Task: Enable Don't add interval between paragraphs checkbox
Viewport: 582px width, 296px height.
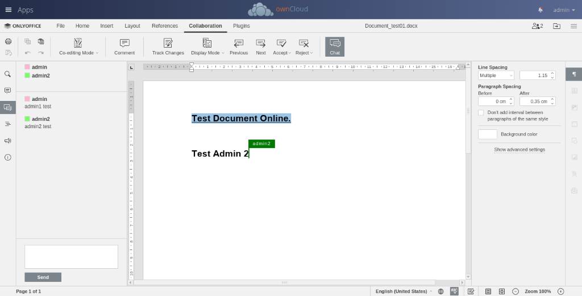Action: click(481, 113)
